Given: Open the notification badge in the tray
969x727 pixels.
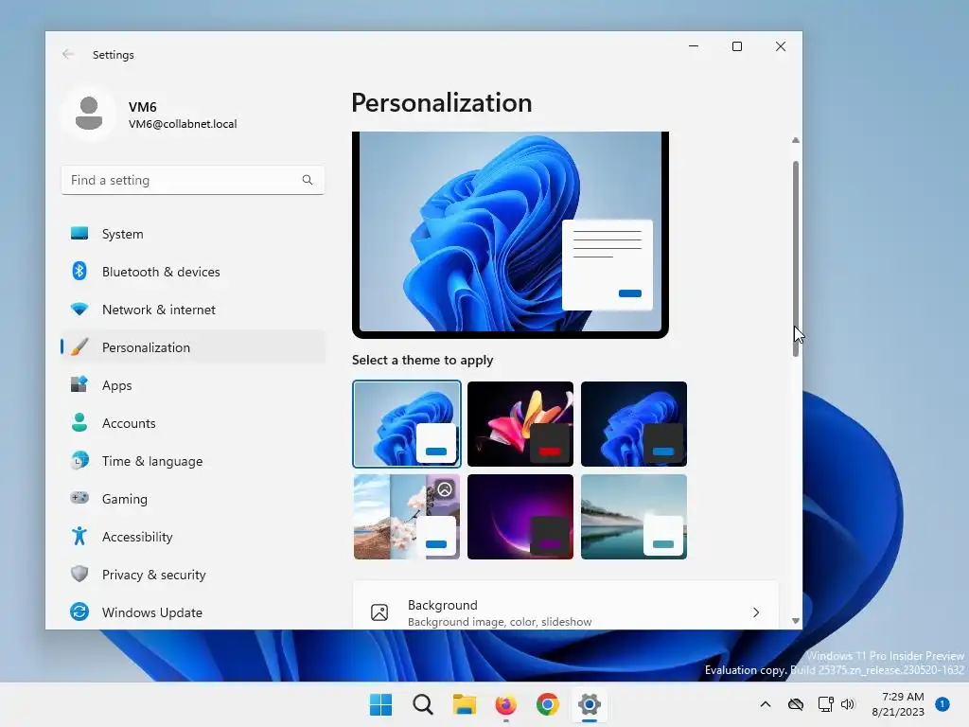Looking at the screenshot, I should (x=943, y=704).
